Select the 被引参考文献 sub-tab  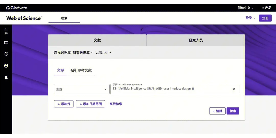(x=81, y=70)
